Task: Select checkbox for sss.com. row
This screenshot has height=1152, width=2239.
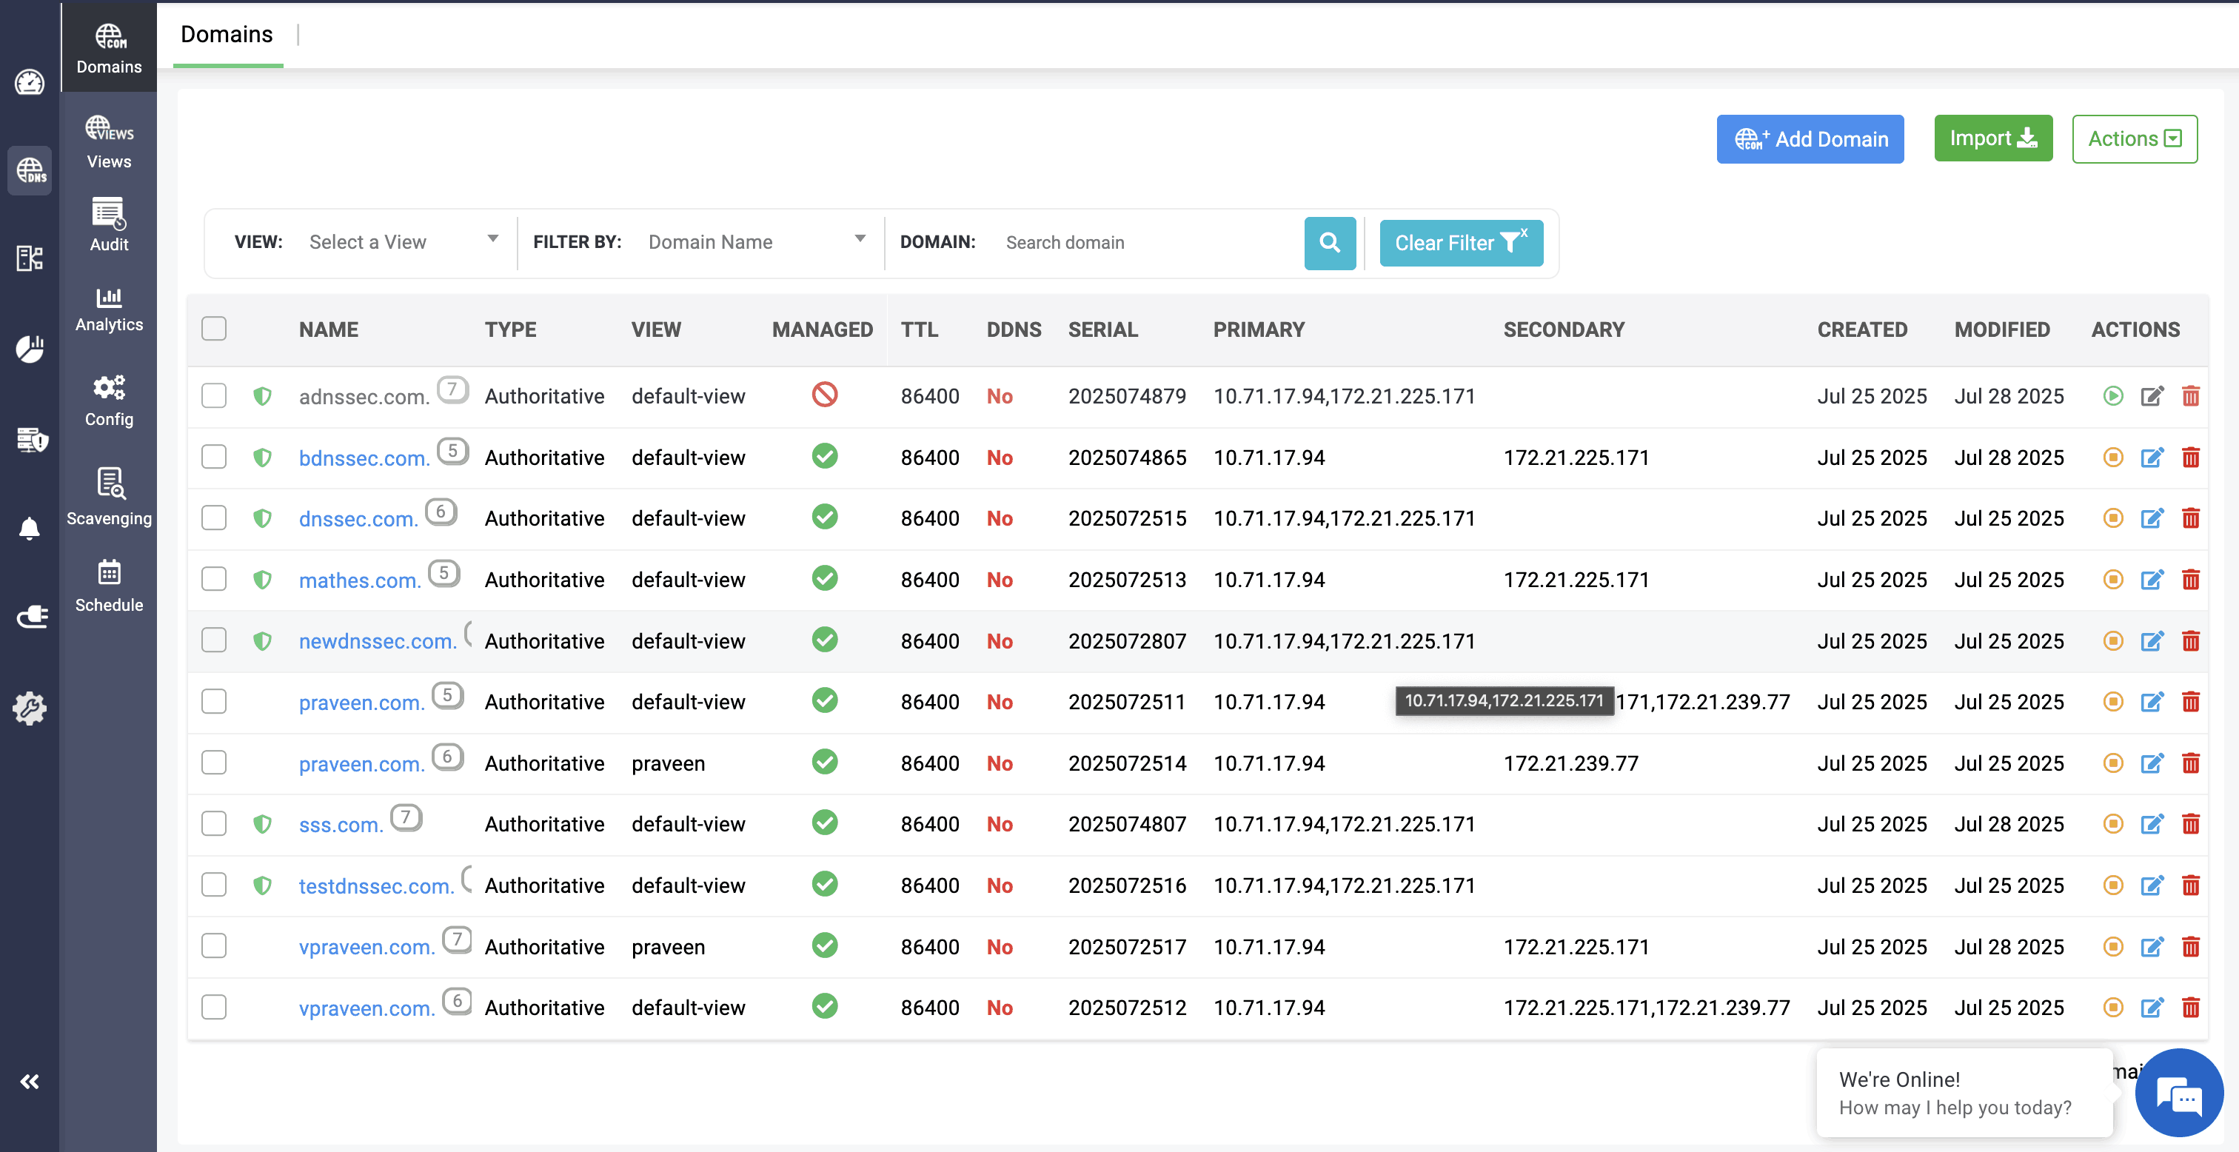Action: (214, 823)
